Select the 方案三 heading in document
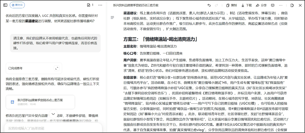This screenshot has width=305, height=133. [161, 39]
